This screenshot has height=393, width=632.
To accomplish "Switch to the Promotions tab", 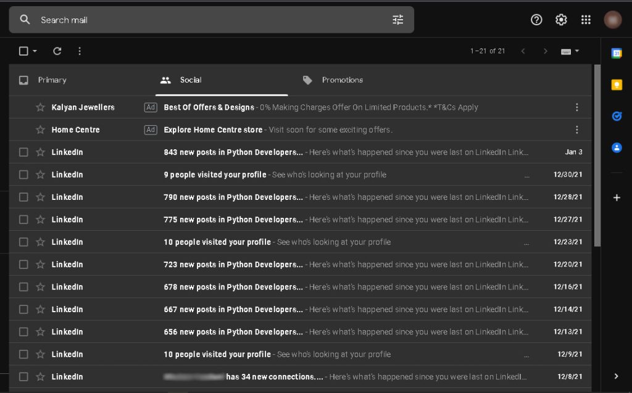I will click(342, 80).
